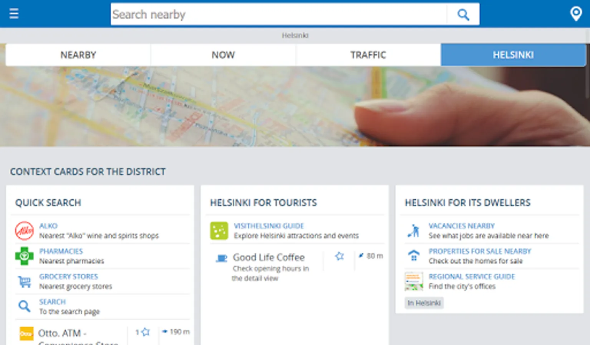Tap the location pin icon
The image size is (590, 345).
(576, 14)
